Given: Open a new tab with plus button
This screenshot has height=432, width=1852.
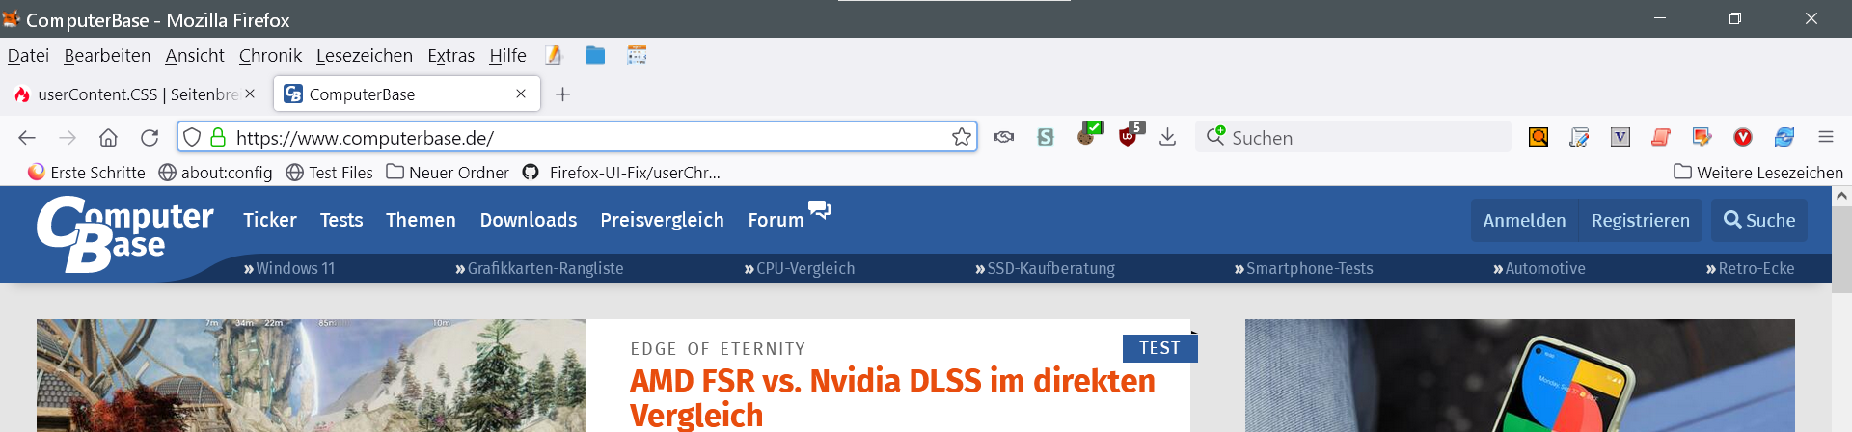Looking at the screenshot, I should click(x=563, y=94).
